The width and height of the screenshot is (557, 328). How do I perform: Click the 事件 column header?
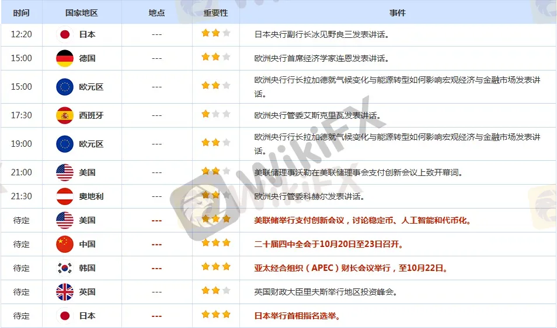[398, 13]
